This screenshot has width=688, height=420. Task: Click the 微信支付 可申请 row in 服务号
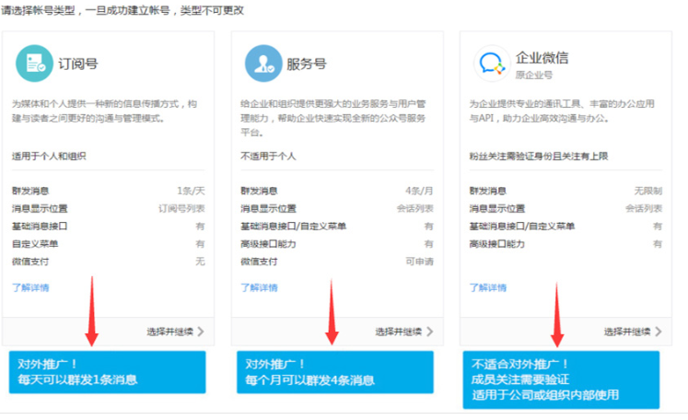pos(336,262)
